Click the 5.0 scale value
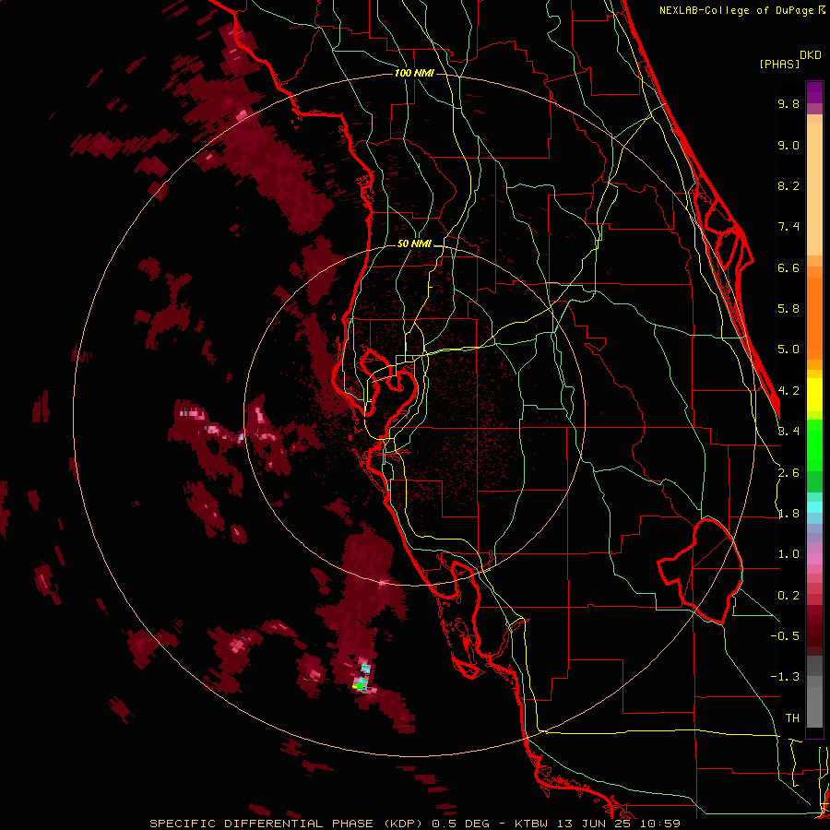The height and width of the screenshot is (830, 830). point(788,350)
